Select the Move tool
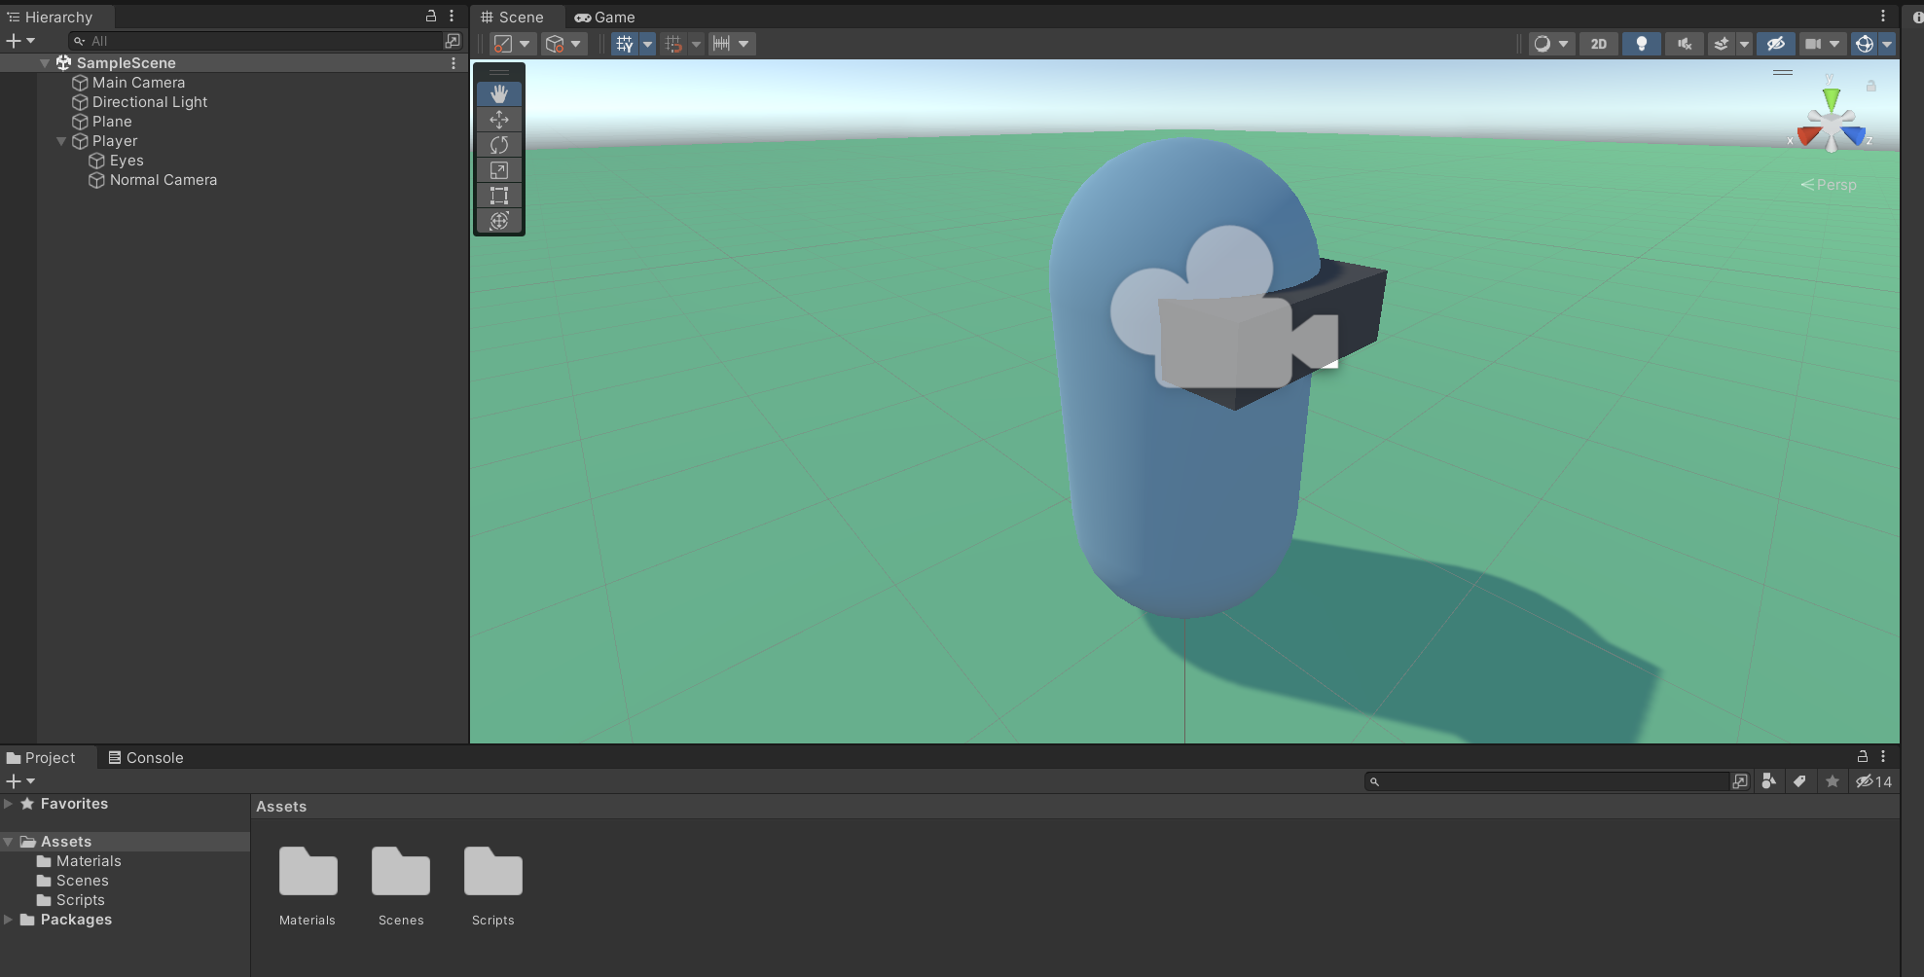The width and height of the screenshot is (1924, 977). pos(499,120)
